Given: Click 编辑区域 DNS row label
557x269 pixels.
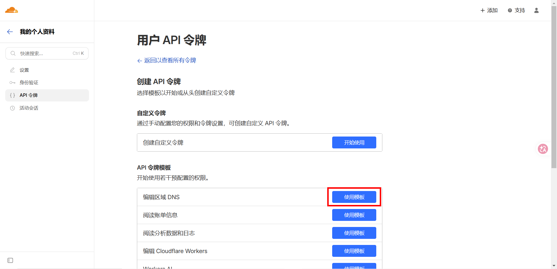Looking at the screenshot, I should pos(161,197).
